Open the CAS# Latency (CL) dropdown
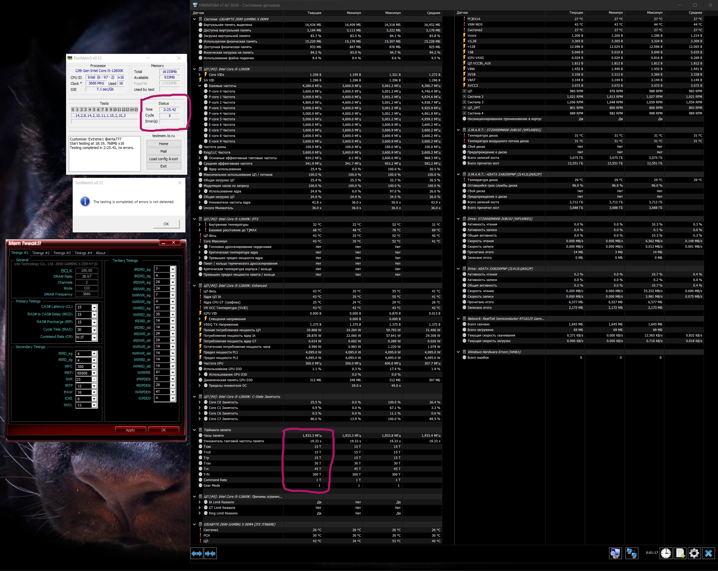This screenshot has width=718, height=571. (94, 307)
